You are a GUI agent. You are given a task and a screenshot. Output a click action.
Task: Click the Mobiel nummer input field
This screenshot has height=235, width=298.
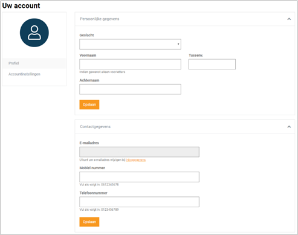(x=139, y=177)
